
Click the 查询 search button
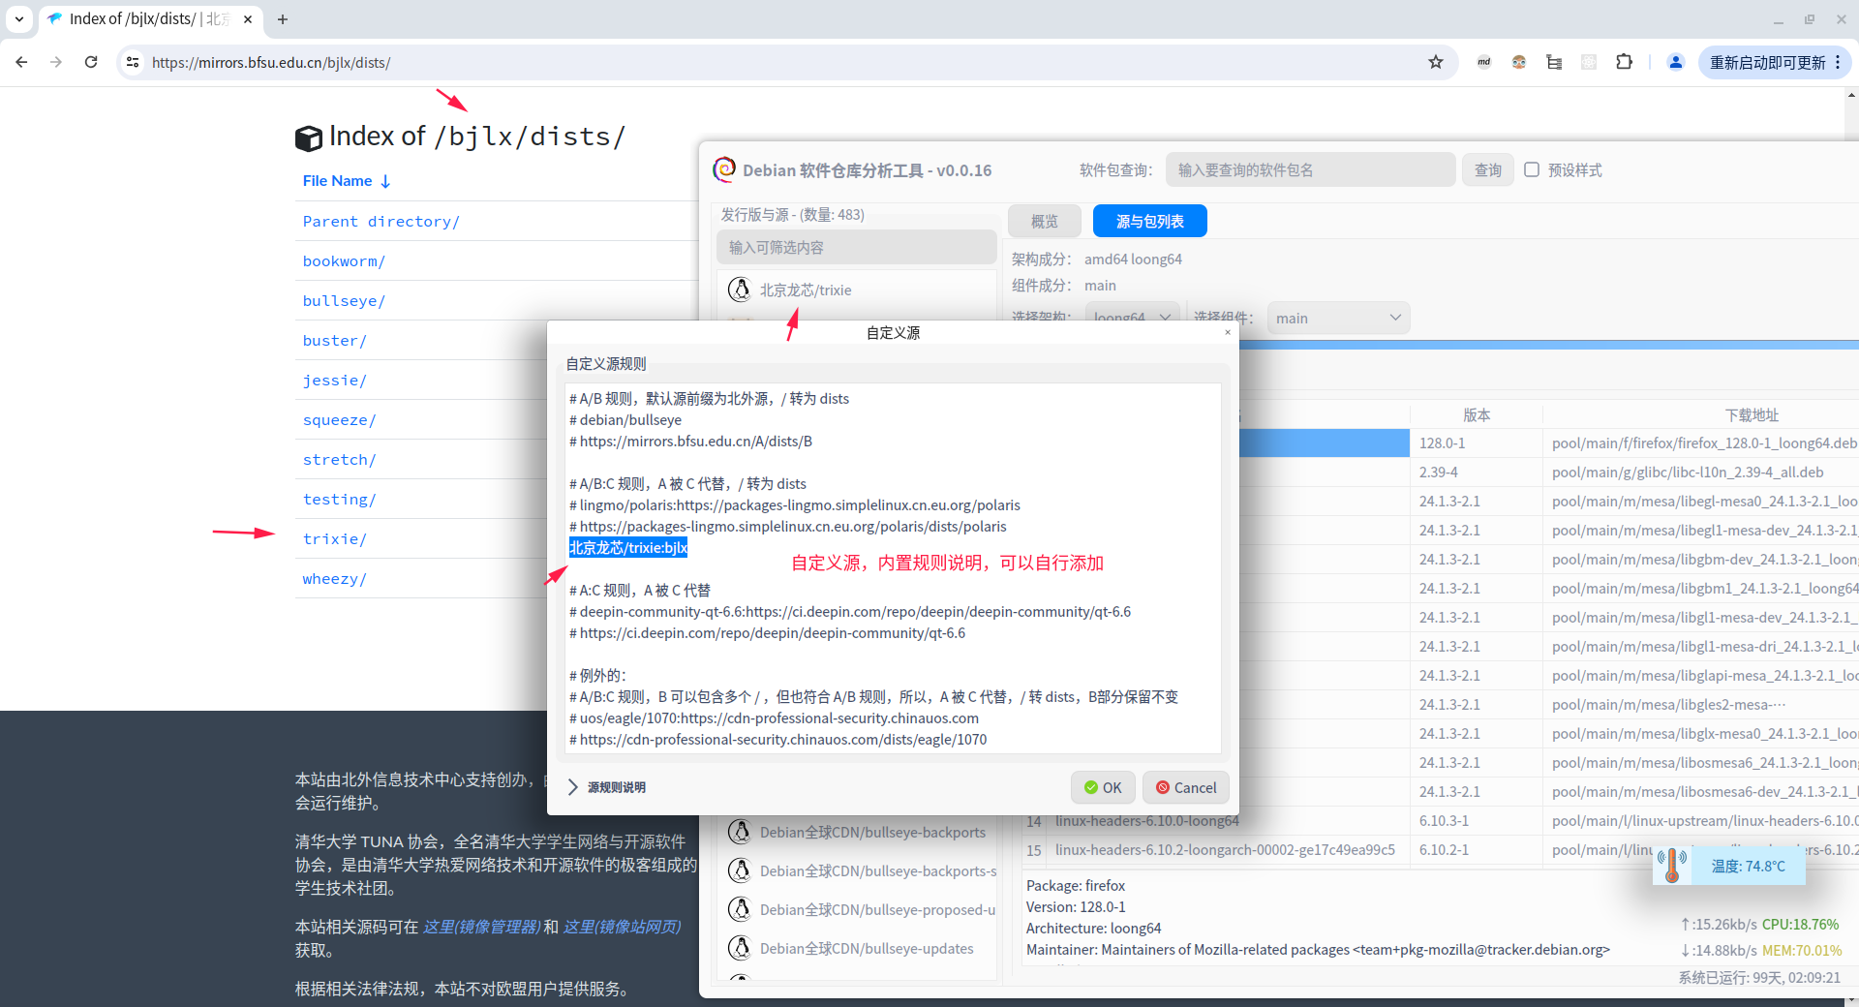(x=1487, y=169)
